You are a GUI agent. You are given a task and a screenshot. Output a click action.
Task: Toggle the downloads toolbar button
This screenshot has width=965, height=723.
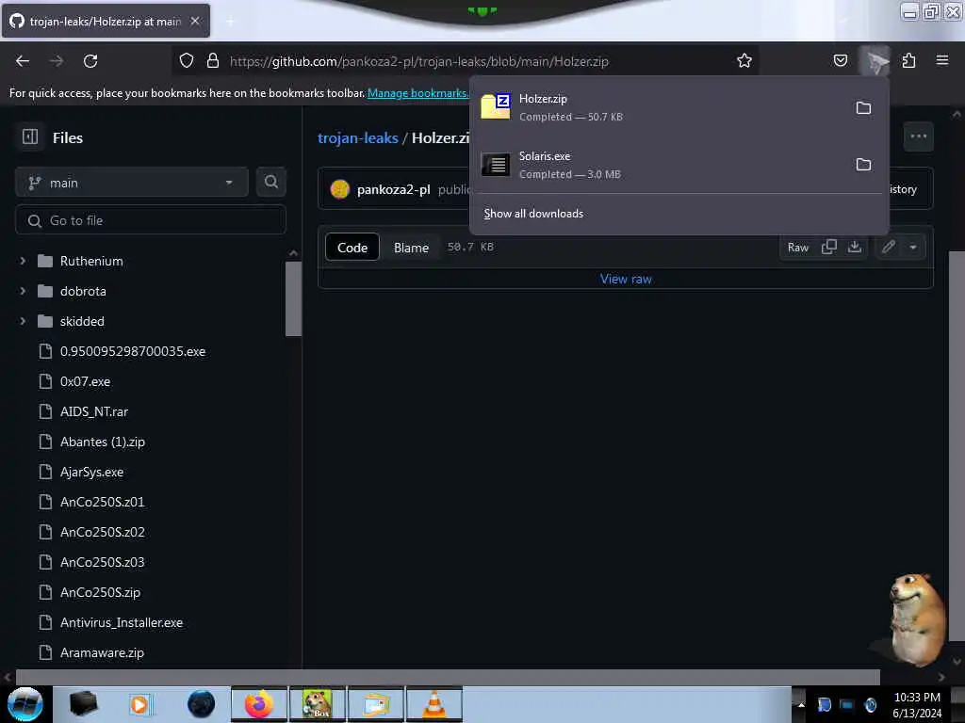click(x=875, y=60)
